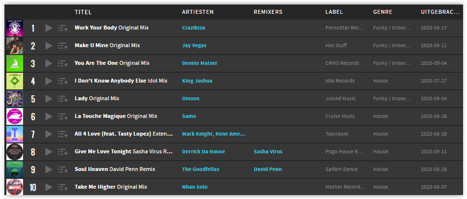Screen dimensions: 467x199
Task: Open the Toolroom label page
Action: [x=337, y=134]
